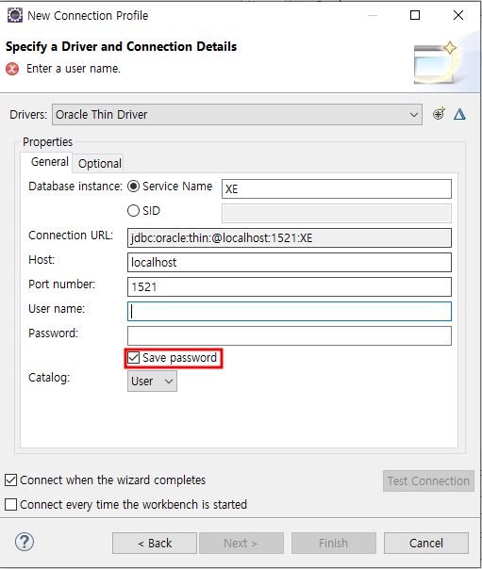
Task: Focus the Password input field
Action: 290,336
